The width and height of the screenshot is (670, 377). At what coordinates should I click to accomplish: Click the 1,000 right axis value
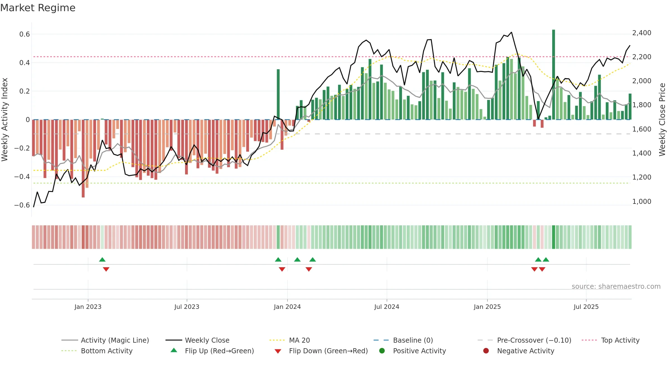point(642,201)
